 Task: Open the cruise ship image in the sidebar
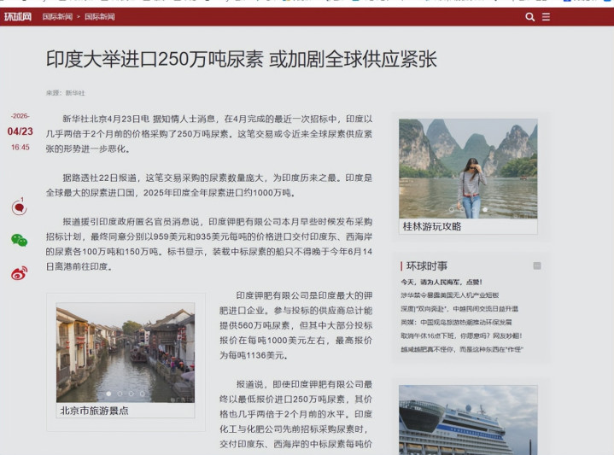pyautogui.click(x=468, y=420)
